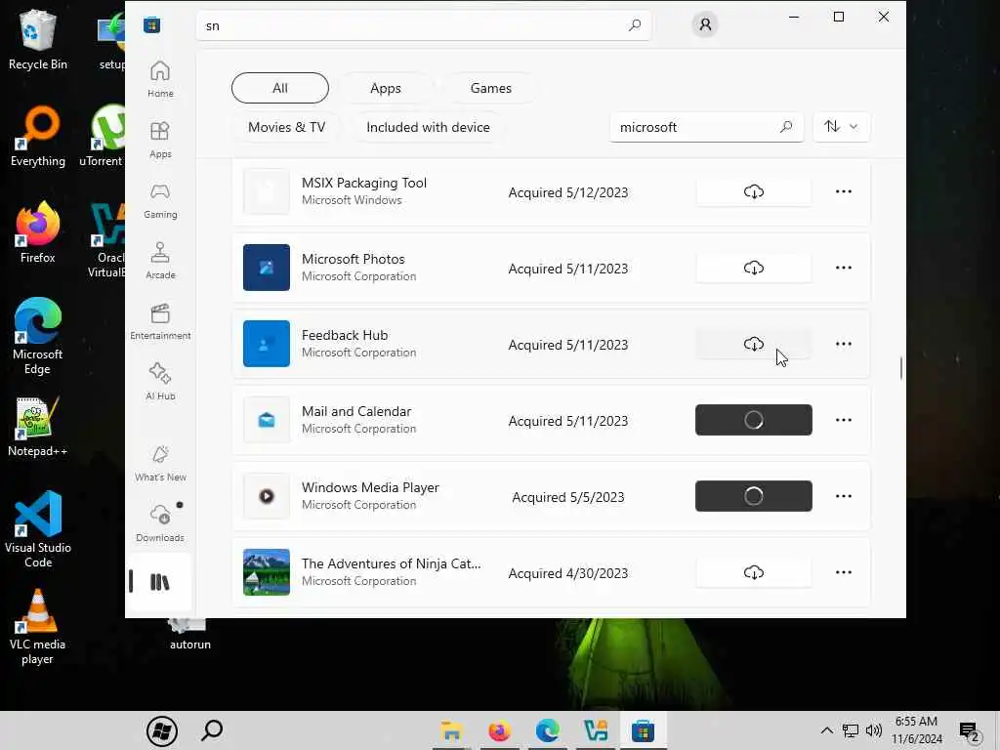Download Feedback Hub via cloud button

coord(753,344)
